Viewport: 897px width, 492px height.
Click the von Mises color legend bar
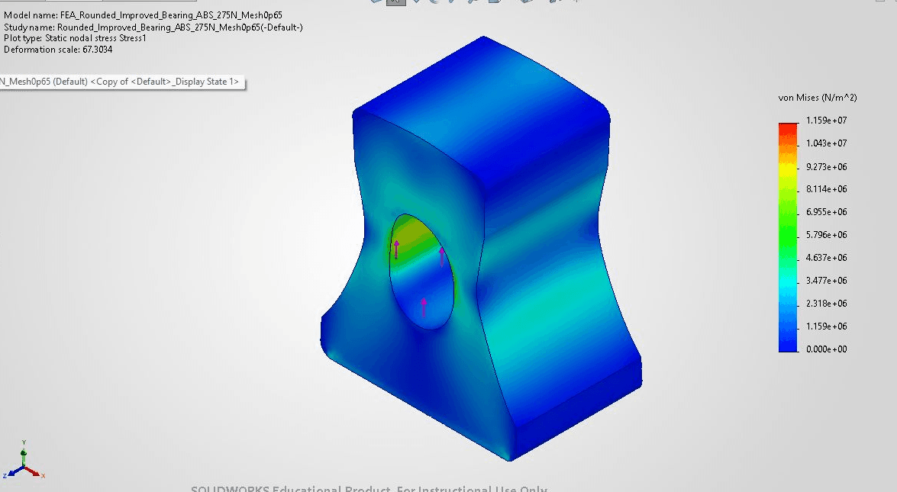(x=788, y=237)
